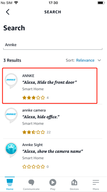This screenshot has width=107, height=192.
Task: Tap the 22-review rating of annke camera
Action: [x=36, y=132]
